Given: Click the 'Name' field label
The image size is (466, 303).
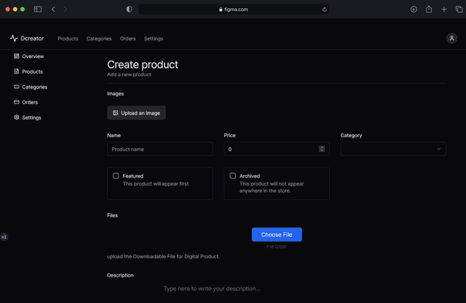Looking at the screenshot, I should pyautogui.click(x=114, y=135).
